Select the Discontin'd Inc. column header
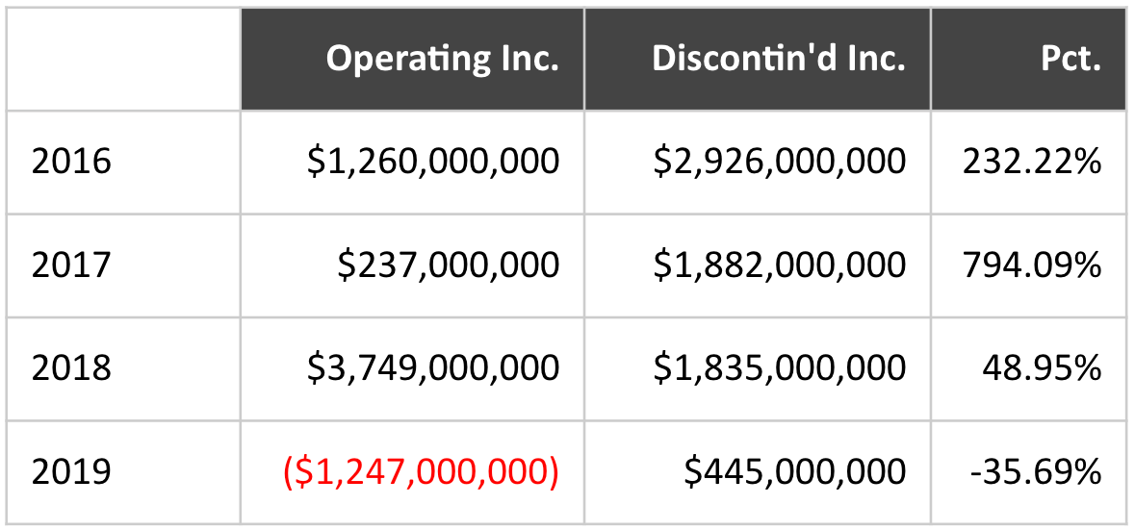 (778, 59)
